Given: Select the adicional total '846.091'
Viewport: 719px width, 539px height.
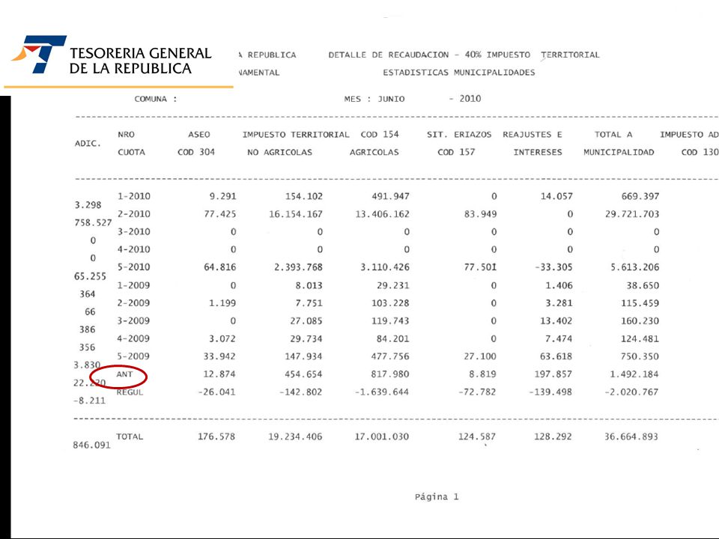Looking at the screenshot, I should [91, 445].
